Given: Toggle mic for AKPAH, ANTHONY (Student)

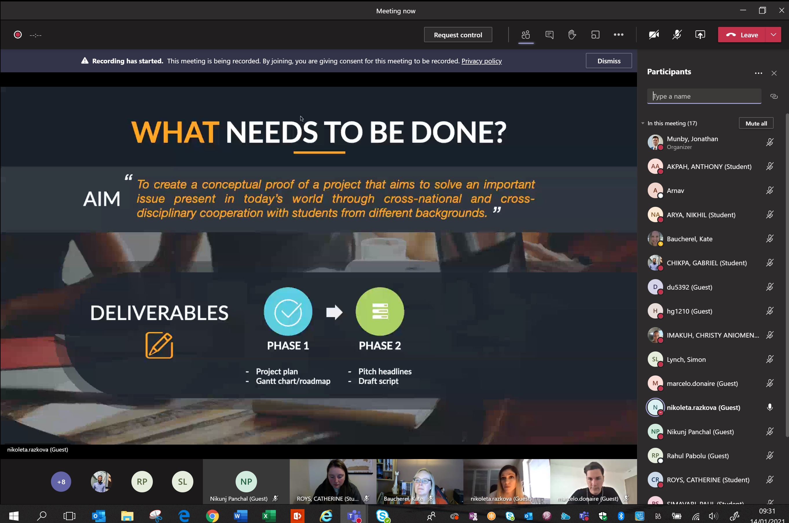Looking at the screenshot, I should click(x=770, y=166).
